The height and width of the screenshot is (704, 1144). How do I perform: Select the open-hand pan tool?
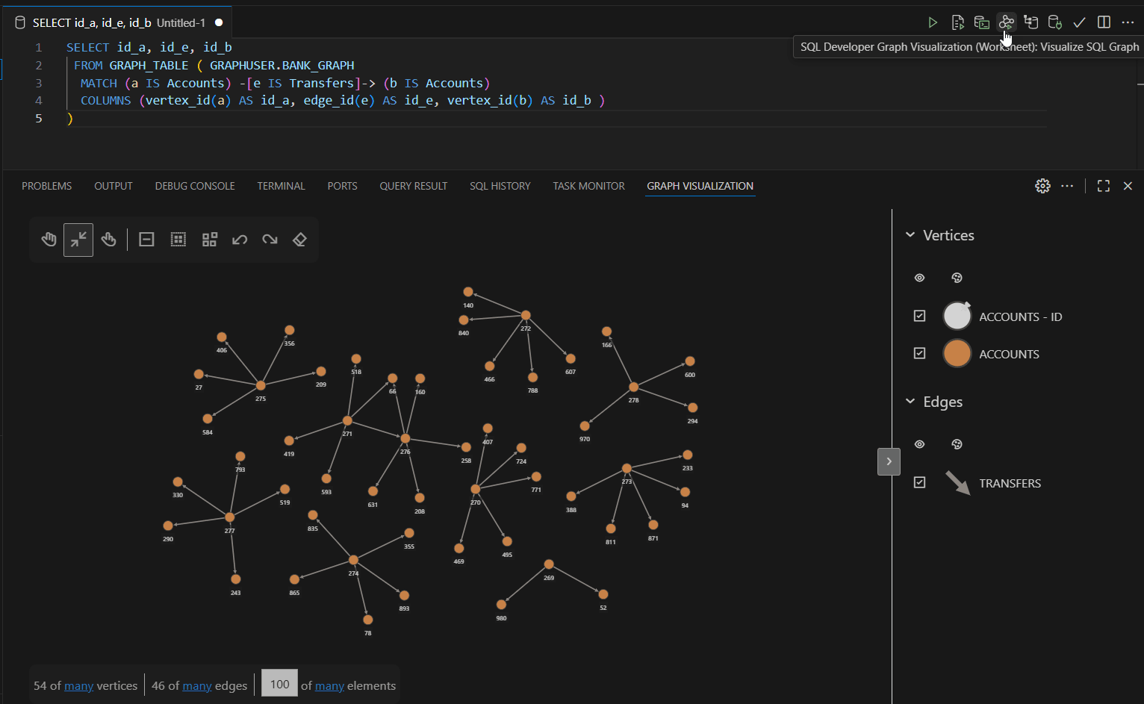click(x=49, y=240)
